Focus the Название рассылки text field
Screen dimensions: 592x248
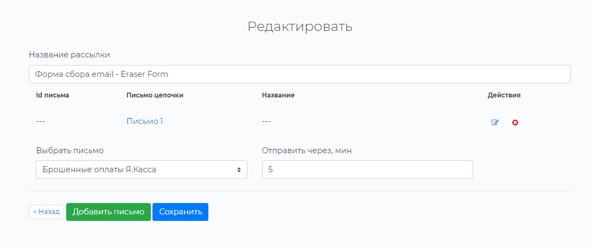[x=299, y=74]
